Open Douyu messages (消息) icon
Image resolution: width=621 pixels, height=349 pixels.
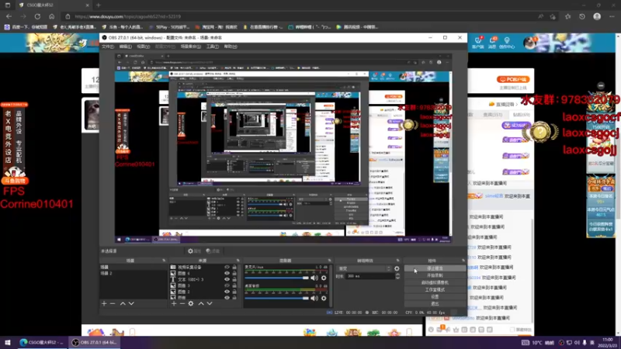[x=492, y=43]
